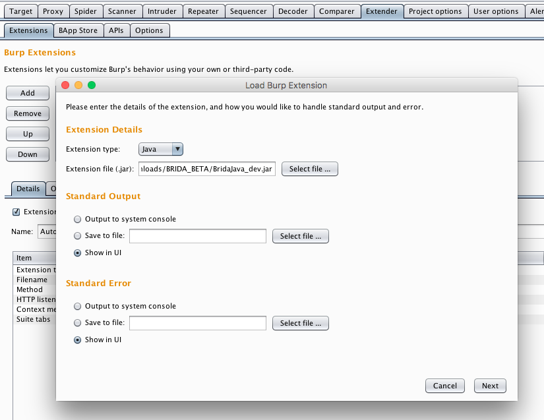
Task: Click the Add button to load an extension
Action: (x=27, y=92)
